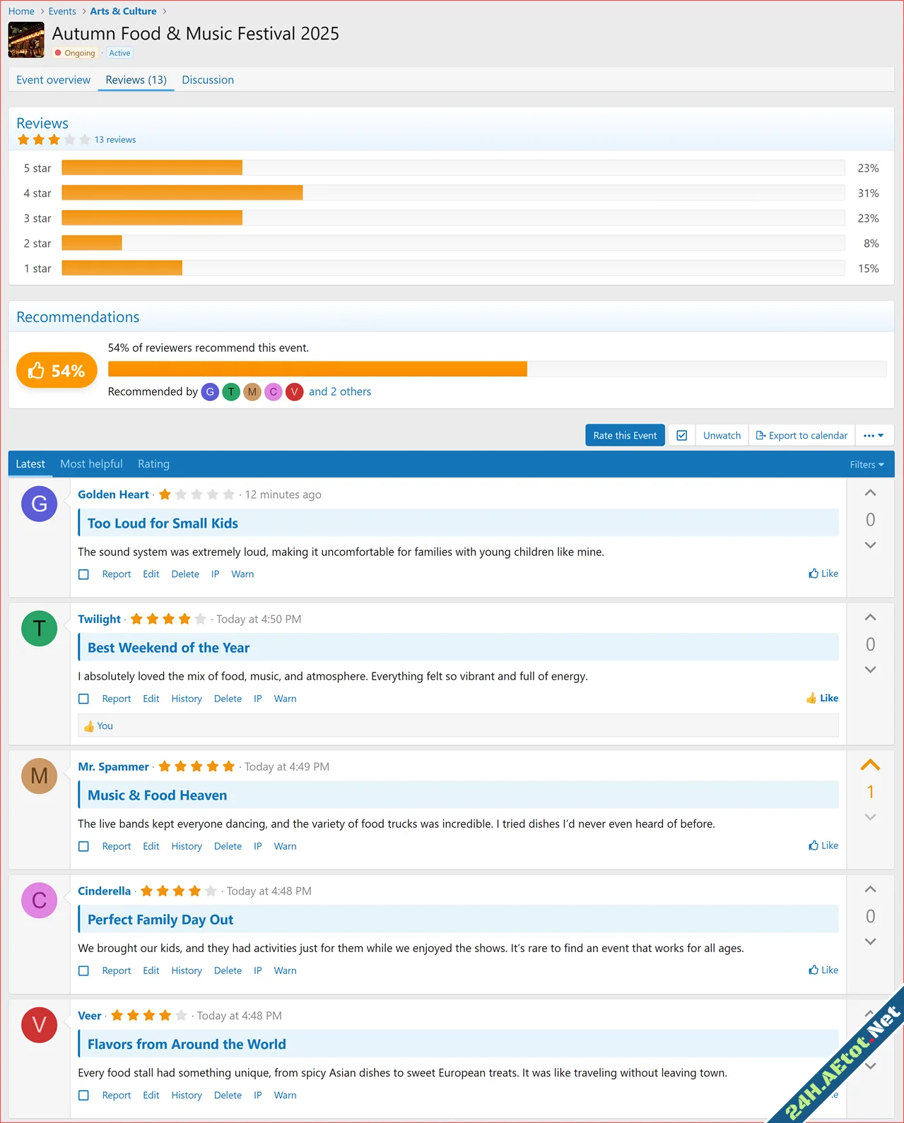Viewport: 904px width, 1123px height.
Task: Click the 5 star rating bar
Action: click(453, 168)
